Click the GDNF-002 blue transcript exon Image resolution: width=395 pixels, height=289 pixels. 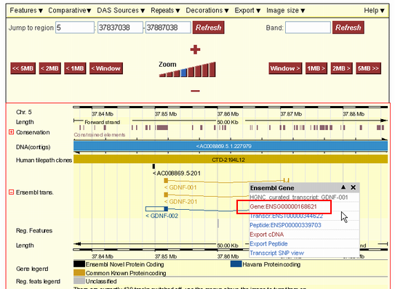166,209
